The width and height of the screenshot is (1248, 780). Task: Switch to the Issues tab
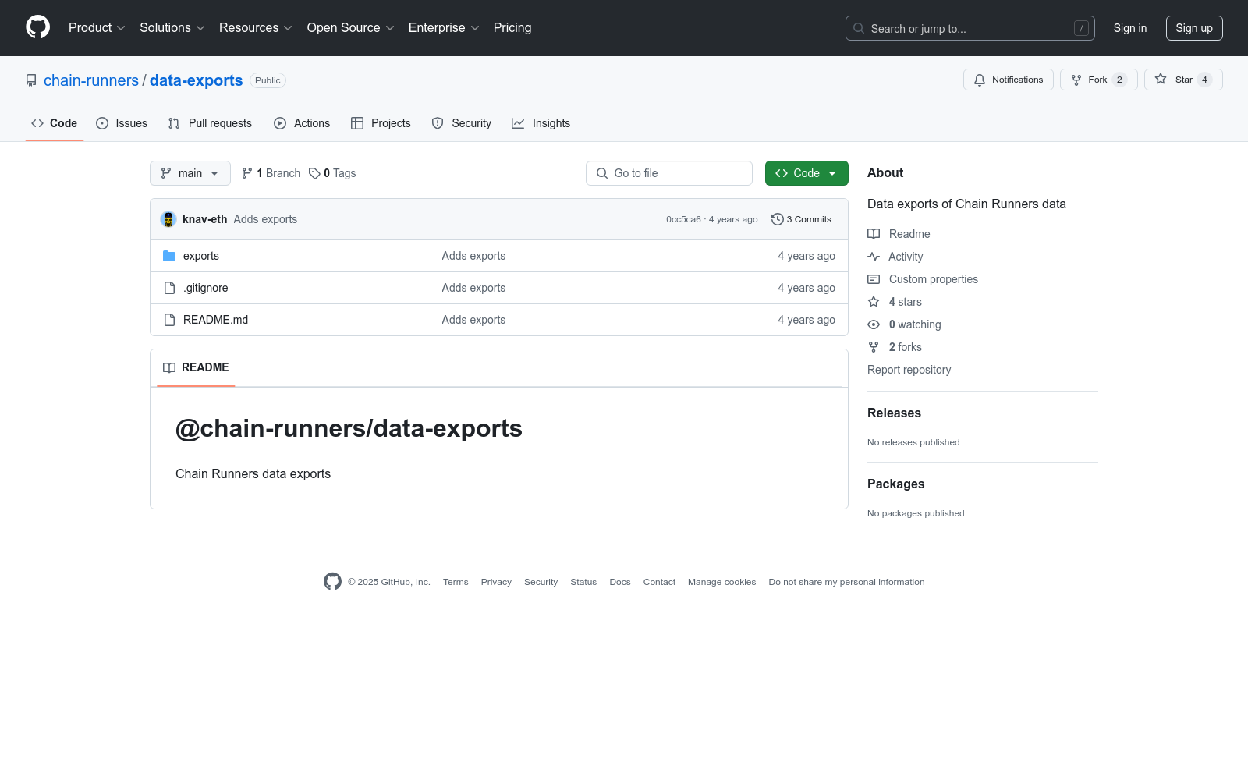click(122, 123)
